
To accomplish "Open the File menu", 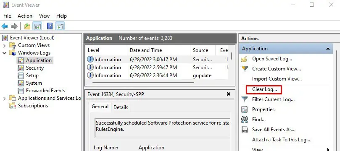I will click(x=7, y=16).
